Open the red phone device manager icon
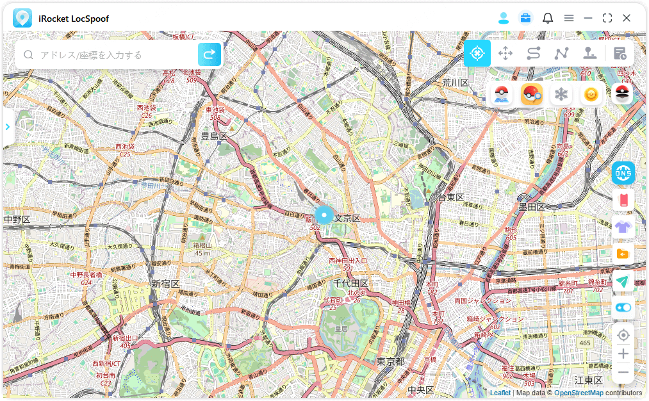 (x=623, y=200)
